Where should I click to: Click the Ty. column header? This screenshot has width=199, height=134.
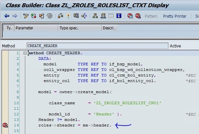coord(9,28)
